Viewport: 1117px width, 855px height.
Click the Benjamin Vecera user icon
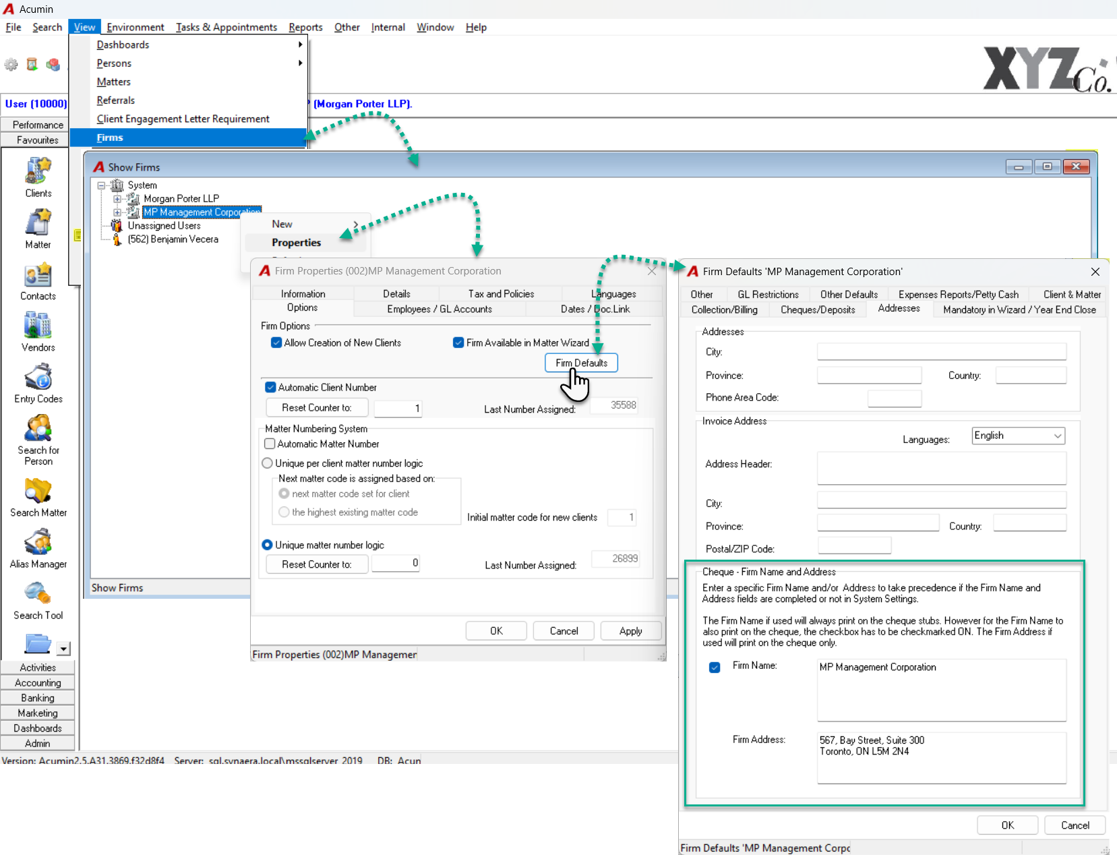[x=117, y=239]
